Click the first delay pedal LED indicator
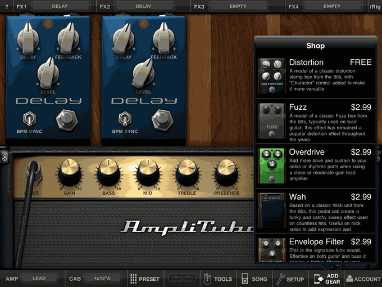 (x=48, y=24)
